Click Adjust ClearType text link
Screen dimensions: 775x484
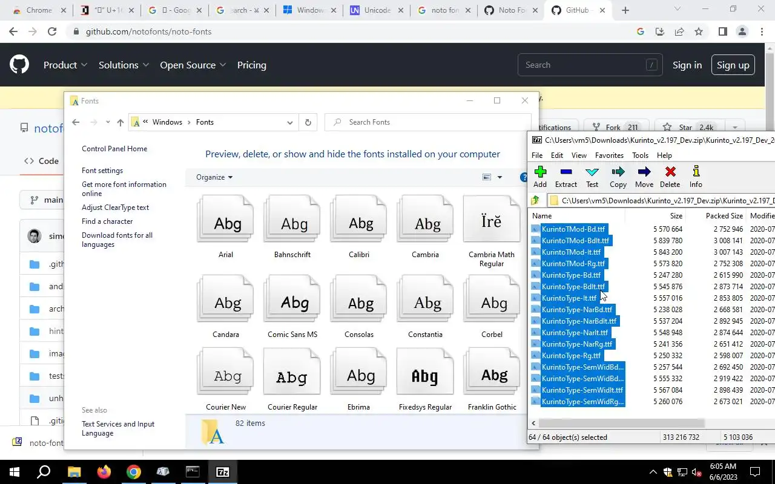(115, 208)
